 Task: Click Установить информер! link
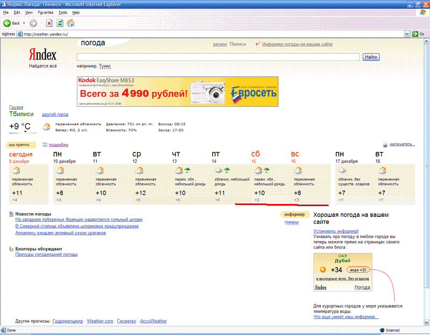[x=336, y=231]
